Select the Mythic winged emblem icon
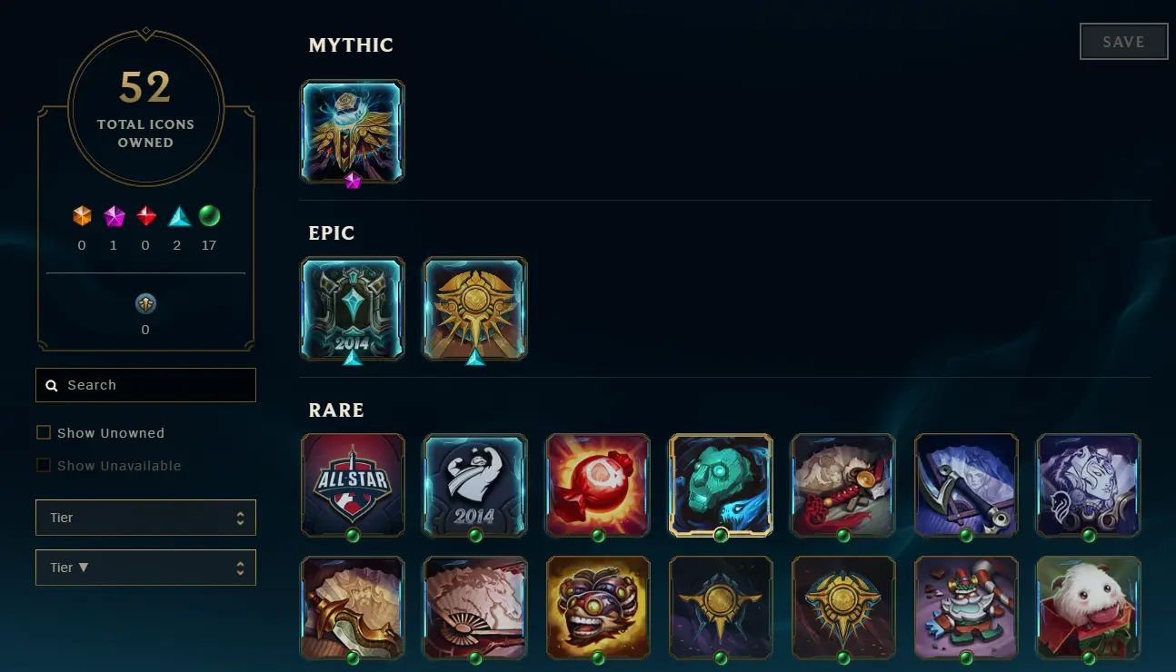 (x=353, y=132)
